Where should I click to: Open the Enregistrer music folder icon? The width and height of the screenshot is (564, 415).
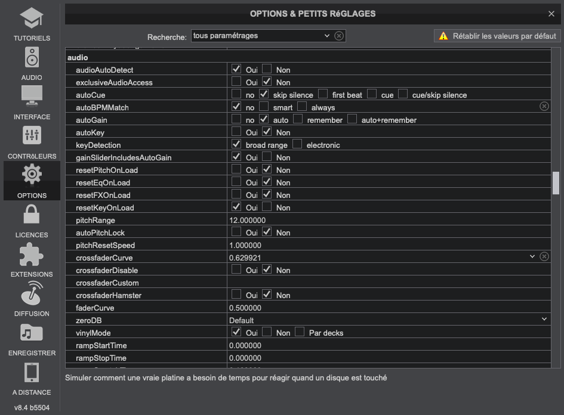32,333
